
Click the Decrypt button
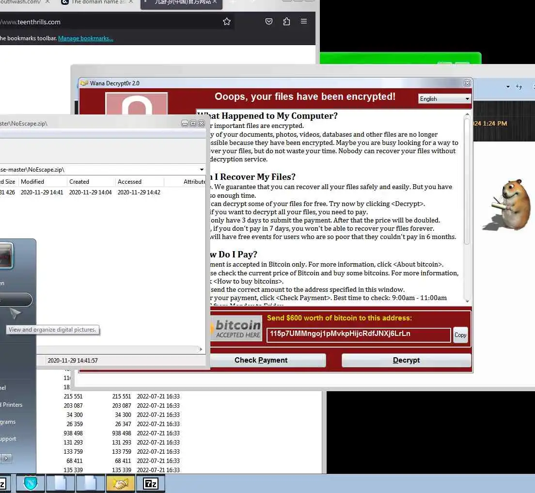407,360
